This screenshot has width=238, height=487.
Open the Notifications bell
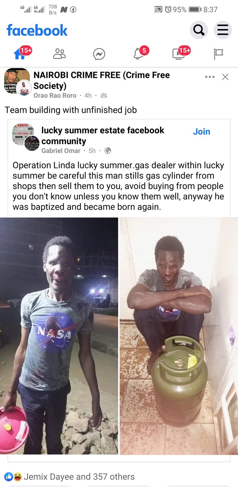[139, 54]
